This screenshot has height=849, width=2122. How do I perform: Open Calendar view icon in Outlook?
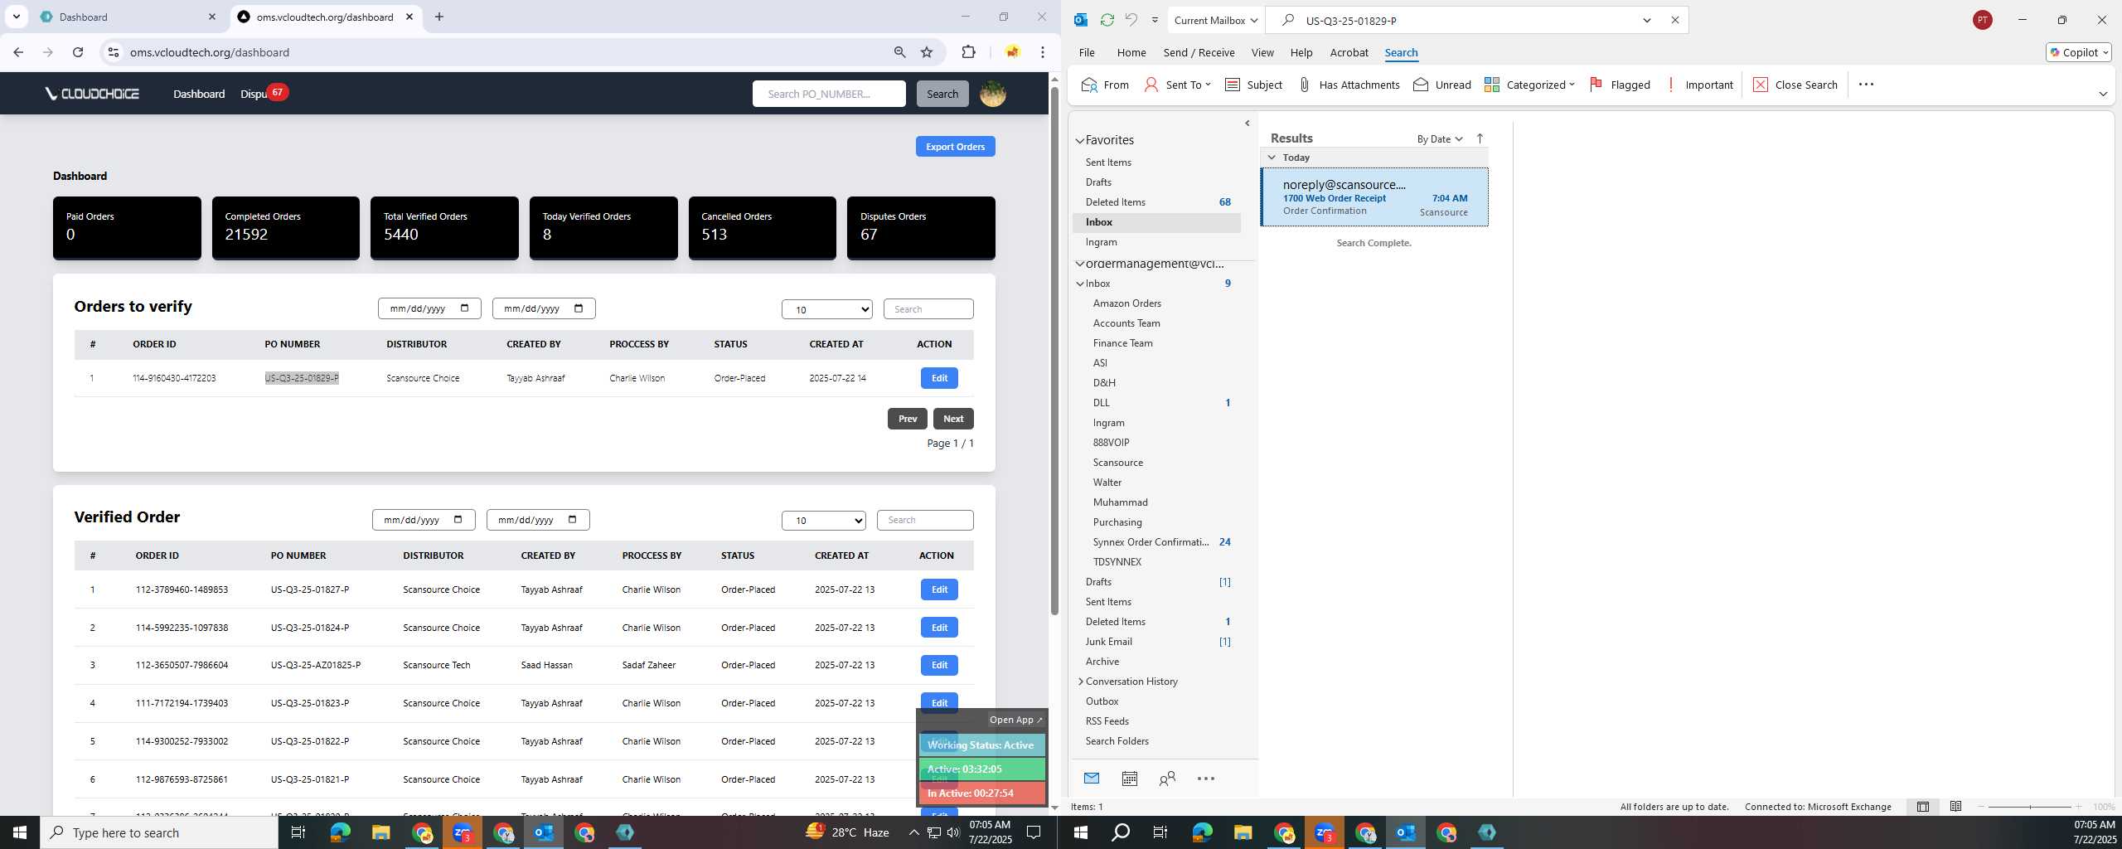point(1129,779)
